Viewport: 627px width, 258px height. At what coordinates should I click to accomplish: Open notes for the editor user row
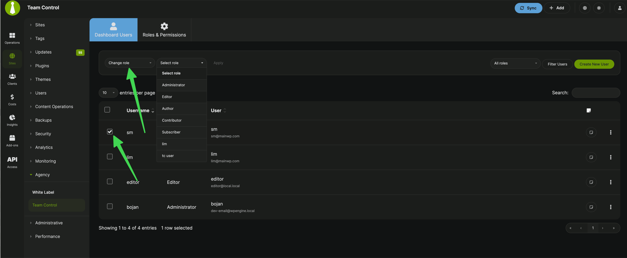click(x=591, y=182)
